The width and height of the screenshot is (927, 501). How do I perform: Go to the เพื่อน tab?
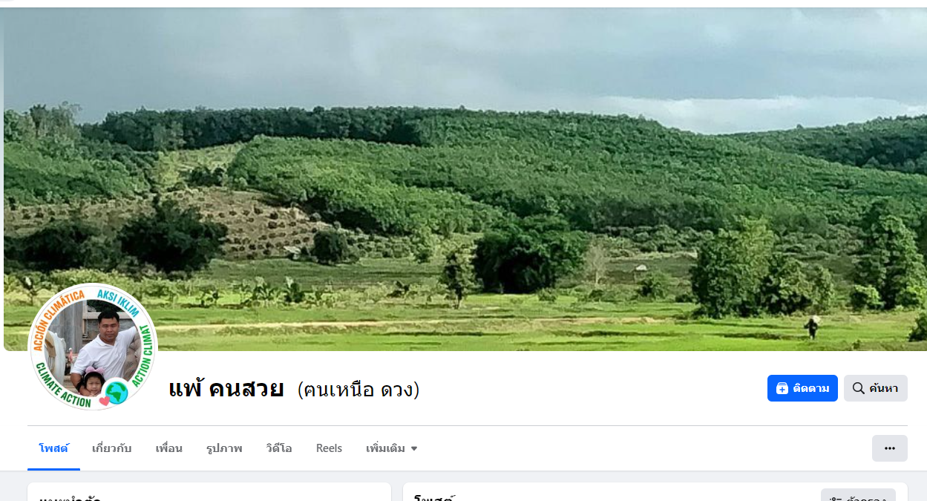(x=169, y=448)
